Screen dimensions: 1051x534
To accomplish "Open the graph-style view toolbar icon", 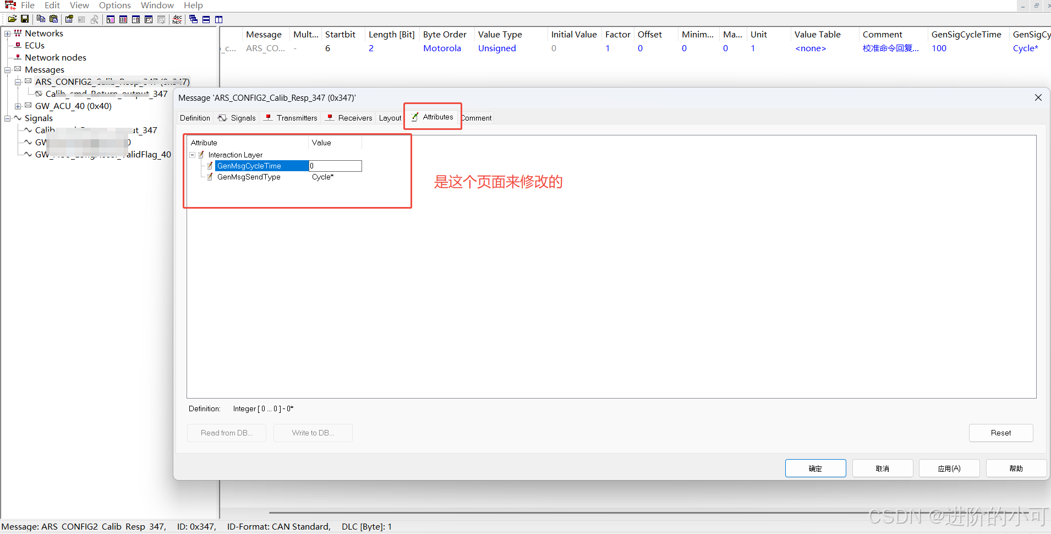I will click(x=149, y=19).
